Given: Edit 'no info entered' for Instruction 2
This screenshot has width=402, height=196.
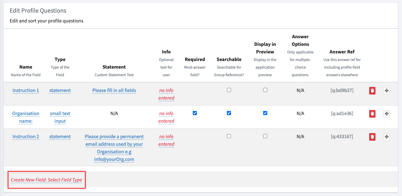Looking at the screenshot, I should click(166, 140).
